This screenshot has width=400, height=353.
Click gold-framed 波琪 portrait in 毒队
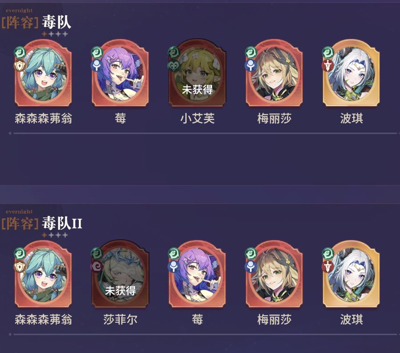point(351,73)
